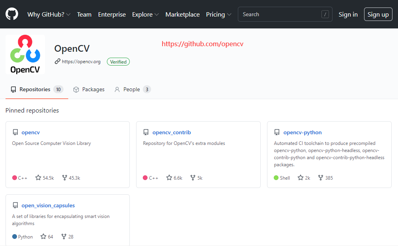
Task: Click the Shell language label
Action: point(285,178)
